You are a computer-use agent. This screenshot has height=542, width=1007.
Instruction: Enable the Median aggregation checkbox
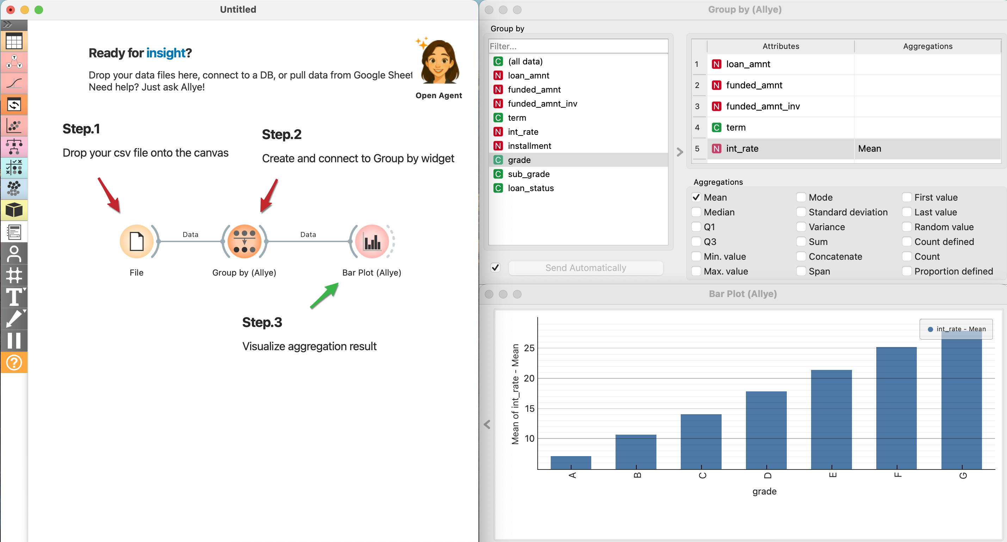pos(696,212)
